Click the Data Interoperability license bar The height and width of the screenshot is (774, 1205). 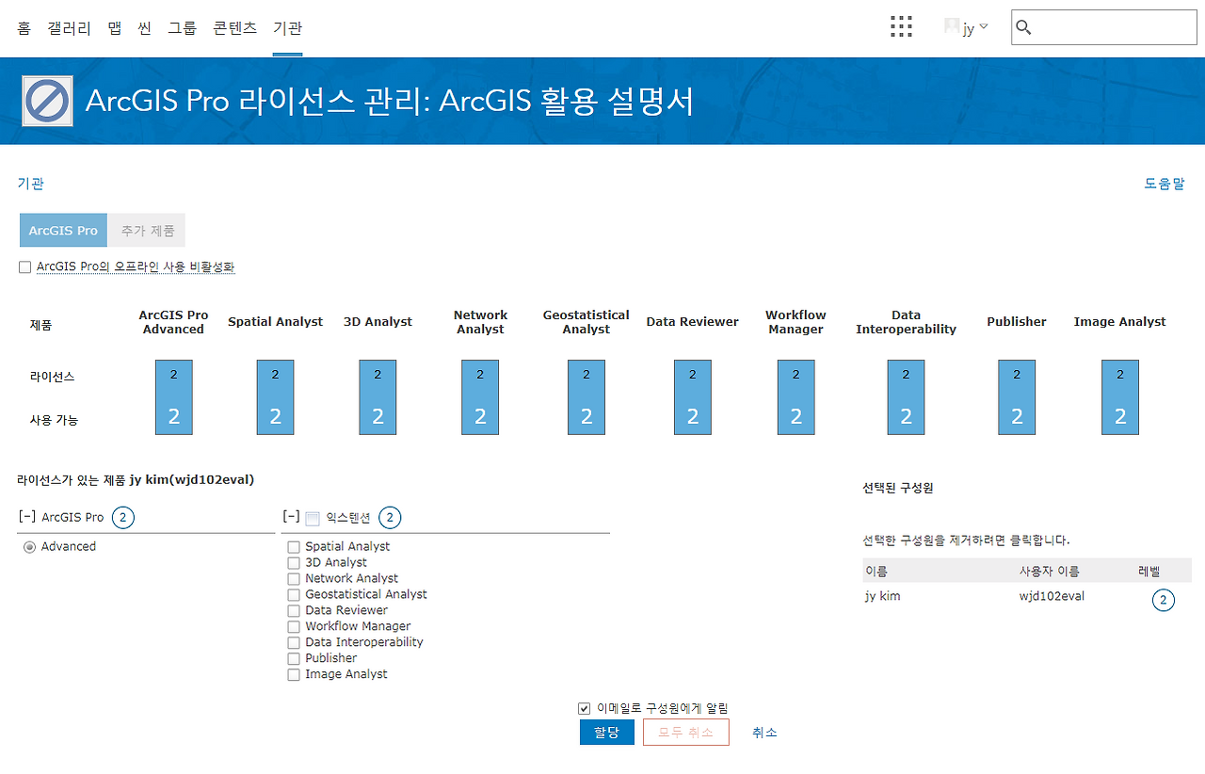click(x=906, y=397)
